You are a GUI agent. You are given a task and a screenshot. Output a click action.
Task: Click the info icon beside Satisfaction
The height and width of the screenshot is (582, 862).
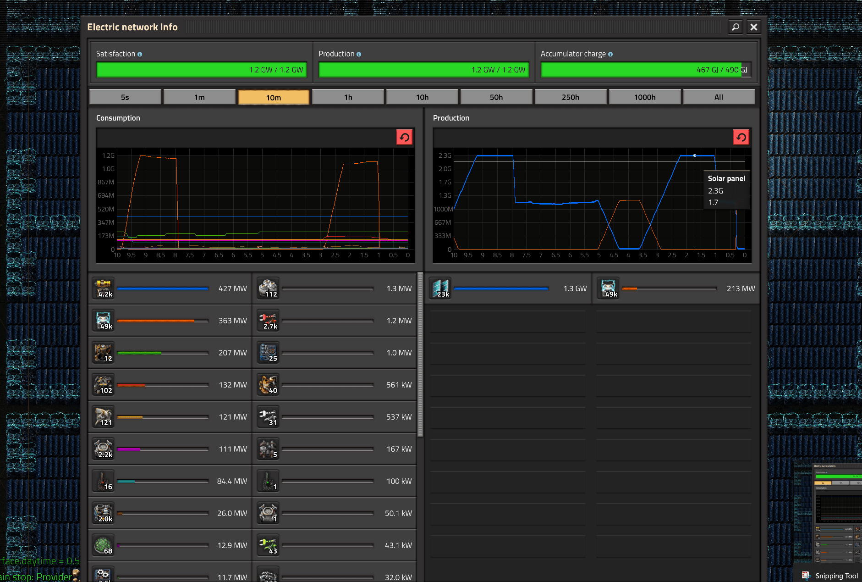click(x=140, y=54)
